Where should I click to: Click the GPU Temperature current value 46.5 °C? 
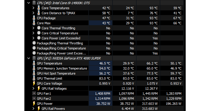click(105, 63)
